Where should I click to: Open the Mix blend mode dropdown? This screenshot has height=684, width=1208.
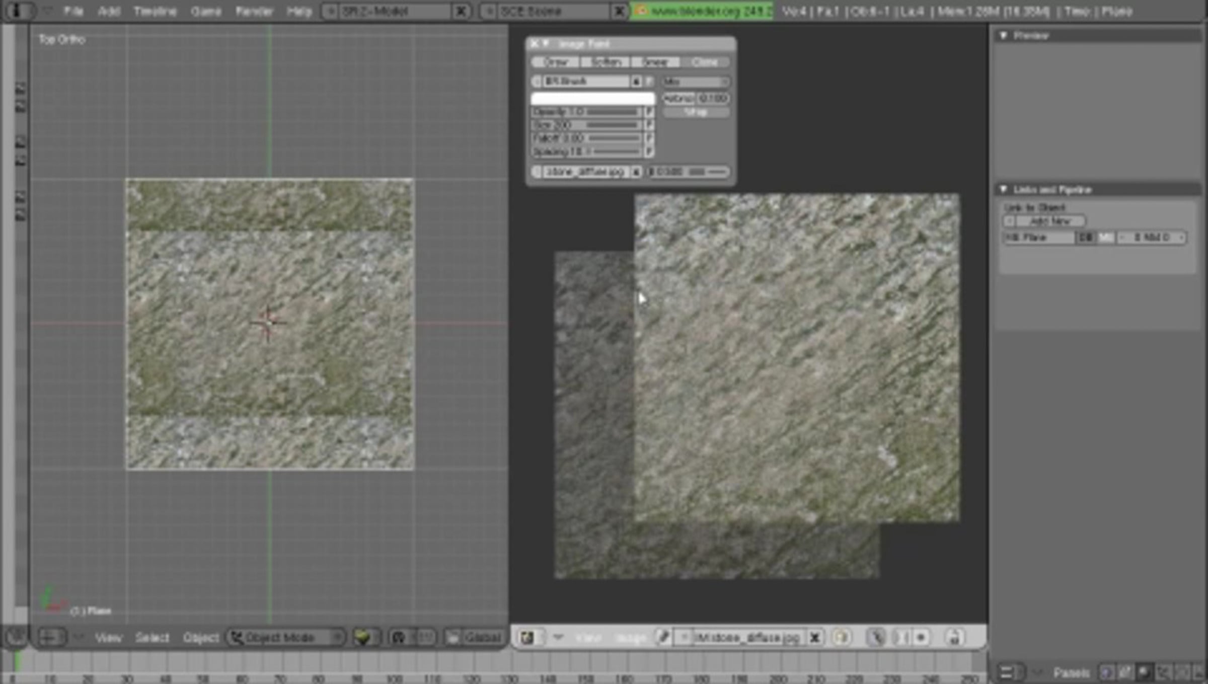[696, 81]
